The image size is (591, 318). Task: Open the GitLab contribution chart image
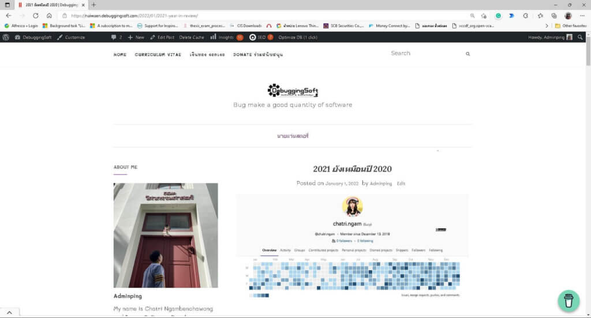[x=353, y=247]
